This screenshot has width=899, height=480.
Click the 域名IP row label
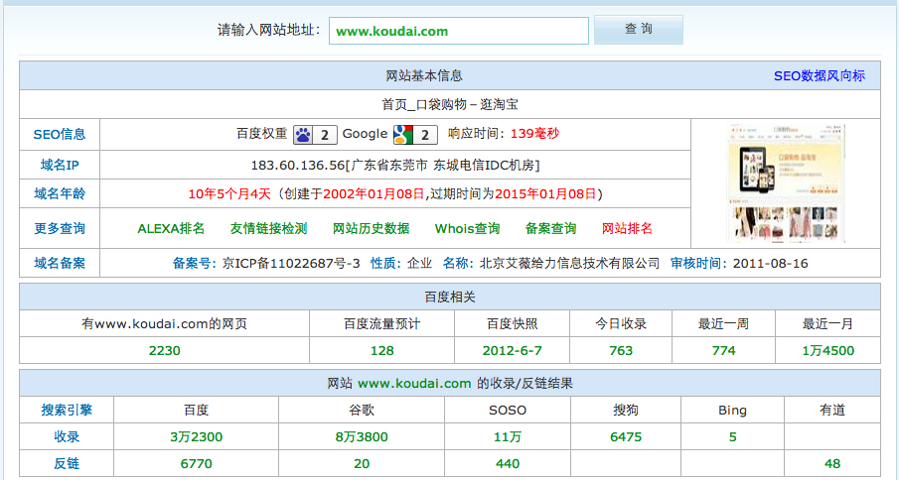pos(60,166)
